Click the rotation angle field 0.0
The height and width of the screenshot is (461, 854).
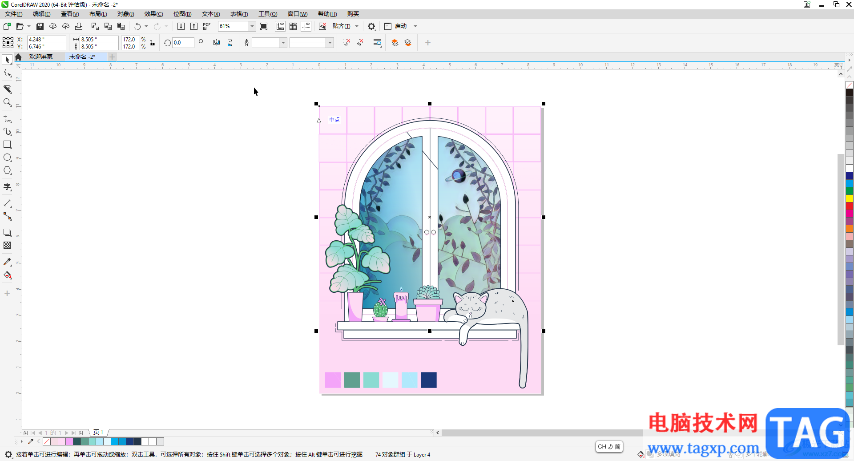[183, 43]
